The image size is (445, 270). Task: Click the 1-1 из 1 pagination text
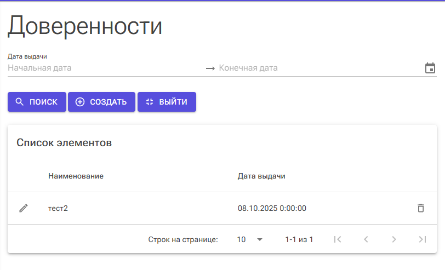click(x=299, y=239)
